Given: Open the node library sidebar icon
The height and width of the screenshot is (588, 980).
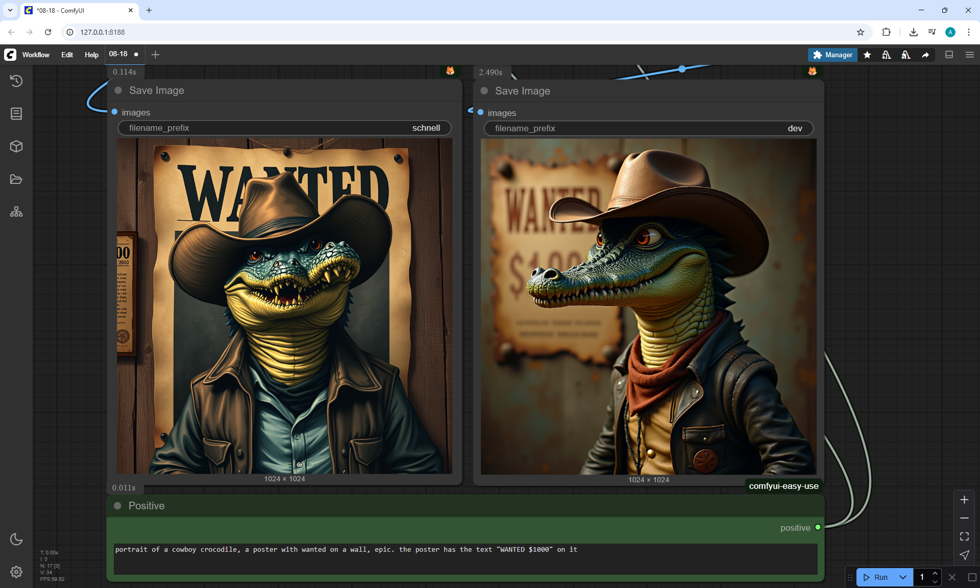Looking at the screenshot, I should pos(16,113).
